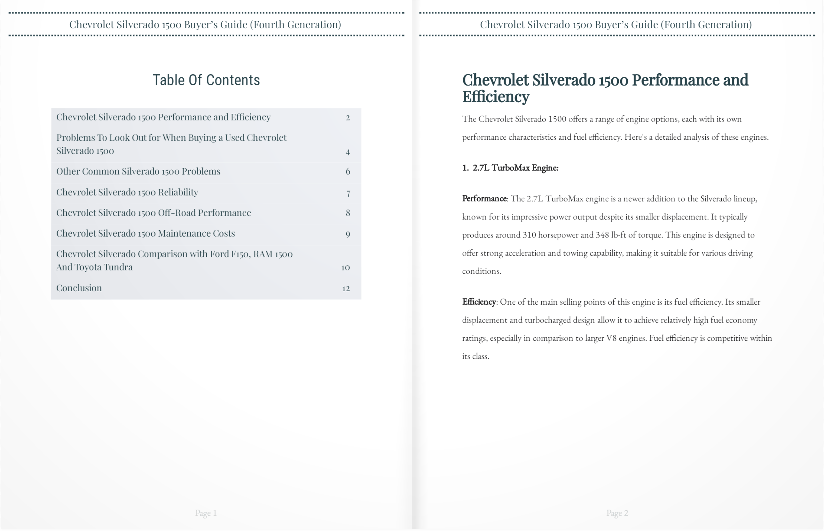
Task: Click the large 'Performance and Efficiency' heading on page two
Action: (x=605, y=88)
